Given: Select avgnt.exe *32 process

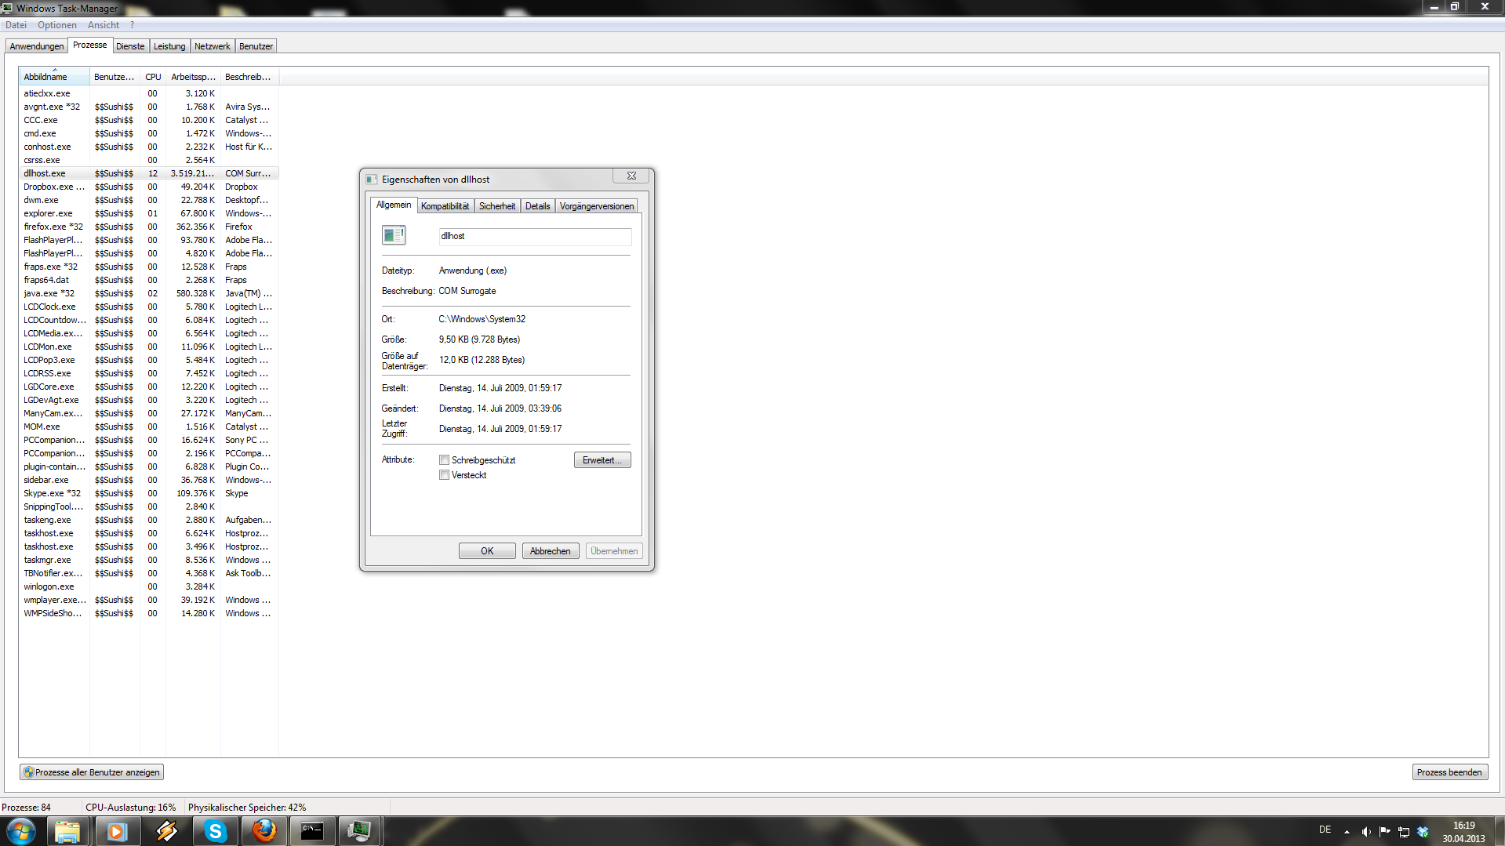Looking at the screenshot, I should click(149, 107).
